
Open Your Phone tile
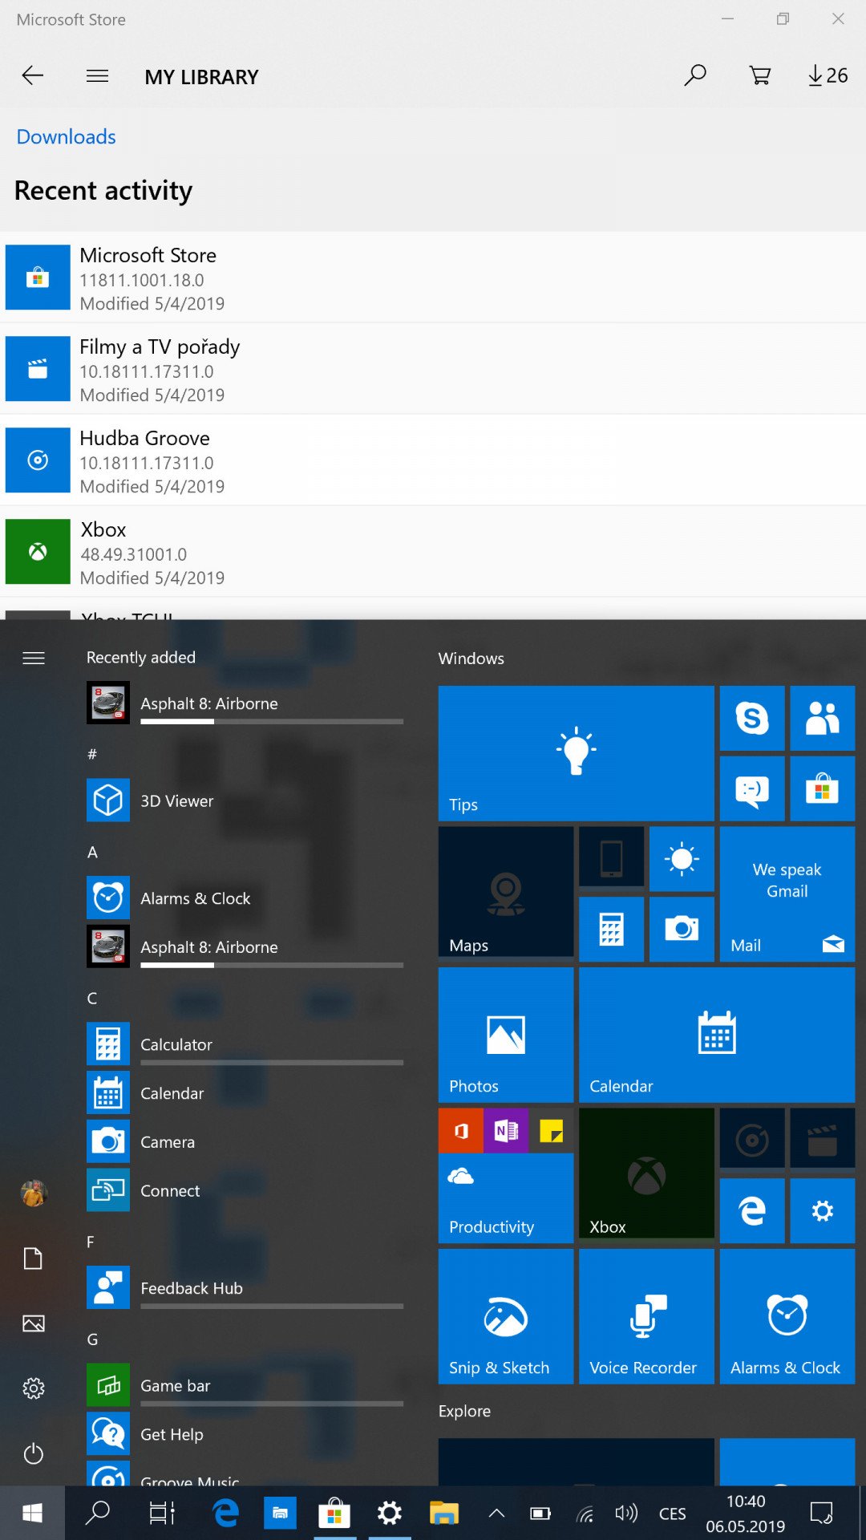[x=611, y=858]
